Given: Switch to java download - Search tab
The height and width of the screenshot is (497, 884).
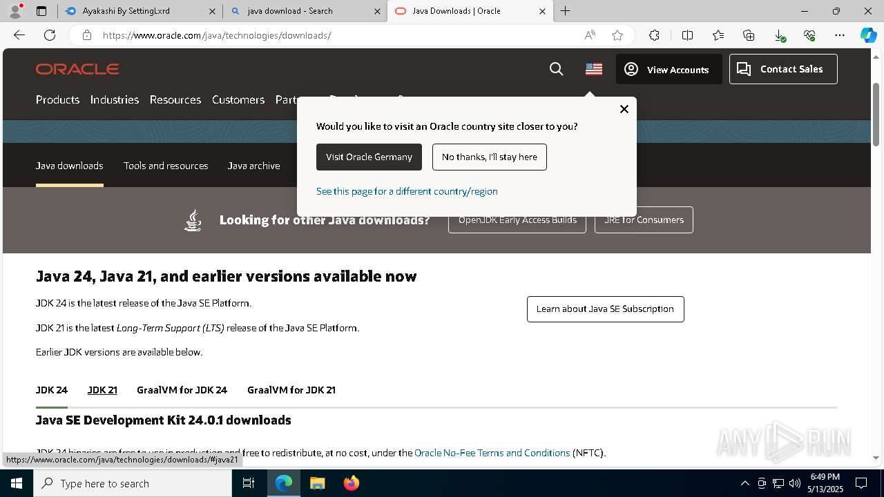Looking at the screenshot, I should click(305, 11).
